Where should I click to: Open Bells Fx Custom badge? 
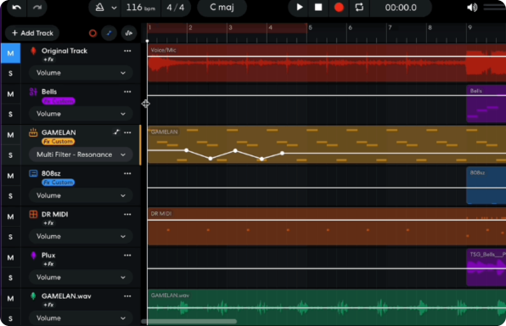59,101
